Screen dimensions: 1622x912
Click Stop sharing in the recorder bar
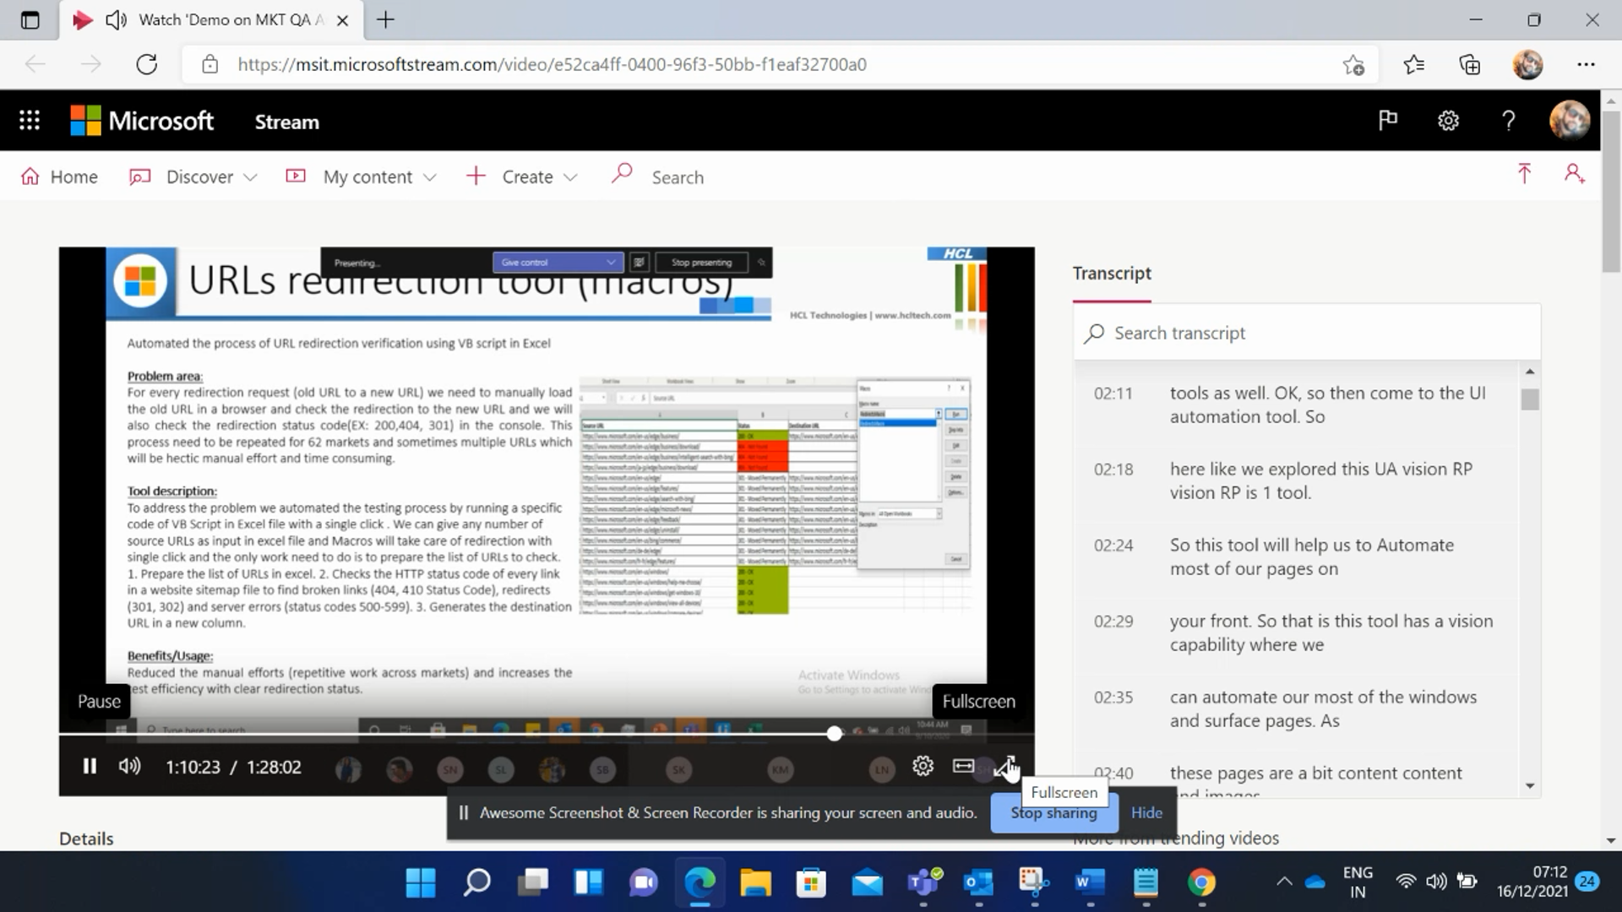pos(1053,812)
